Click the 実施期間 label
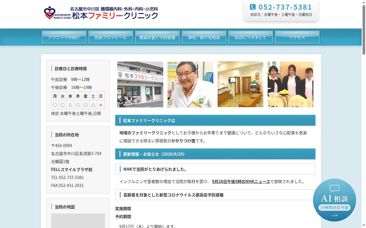The image size is (366, 228). pos(123,209)
